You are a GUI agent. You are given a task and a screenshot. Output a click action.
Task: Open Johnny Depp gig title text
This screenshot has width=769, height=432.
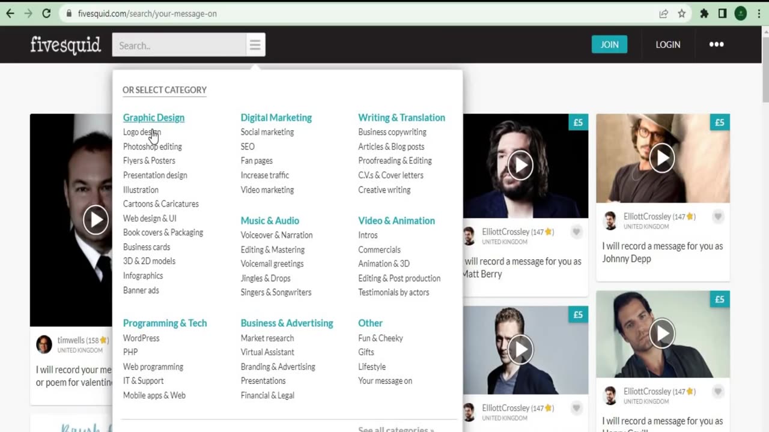pos(663,253)
